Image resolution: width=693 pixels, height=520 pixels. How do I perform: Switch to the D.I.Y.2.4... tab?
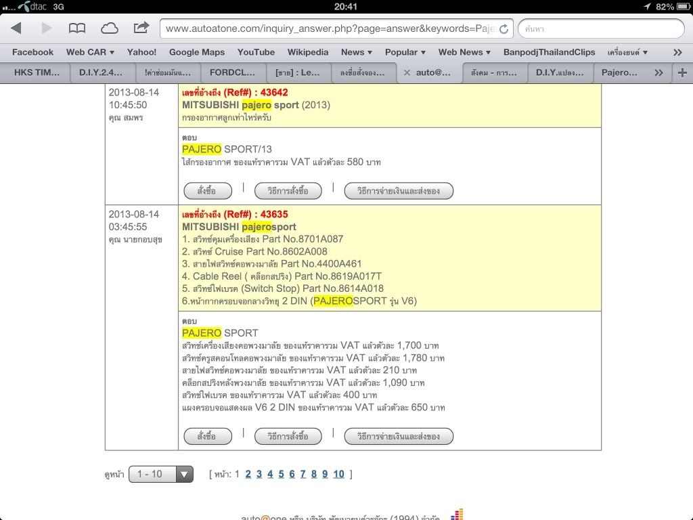pos(101,72)
